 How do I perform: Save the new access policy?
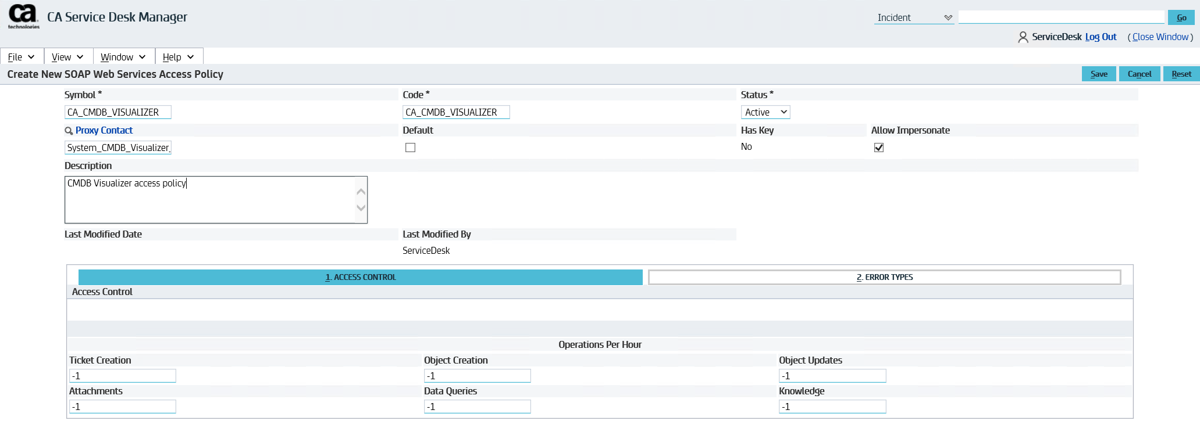click(1098, 74)
